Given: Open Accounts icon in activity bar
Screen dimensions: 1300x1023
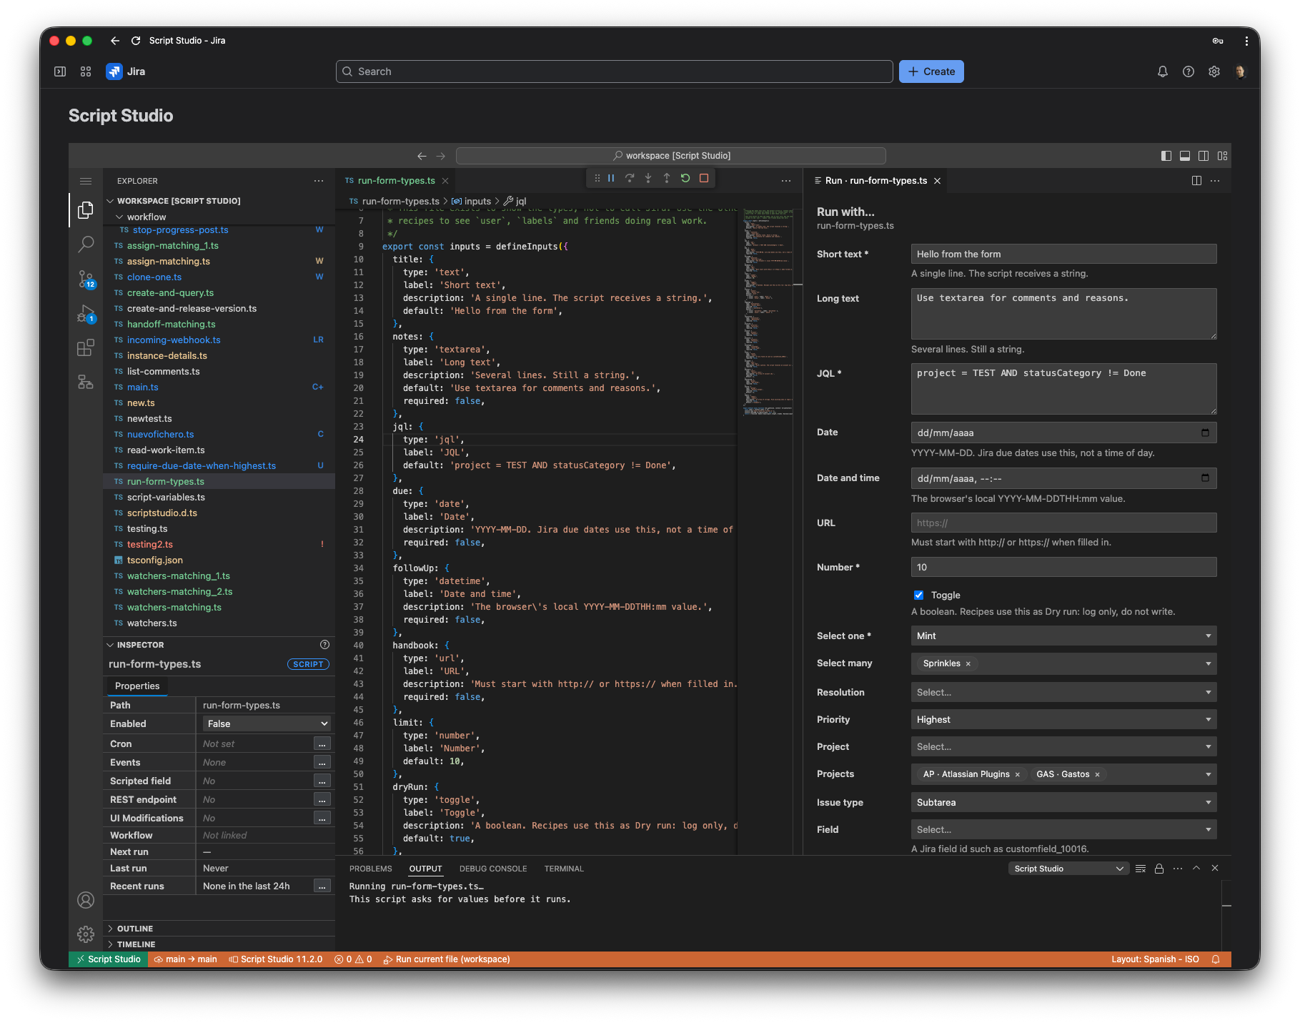Looking at the screenshot, I should pyautogui.click(x=86, y=900).
